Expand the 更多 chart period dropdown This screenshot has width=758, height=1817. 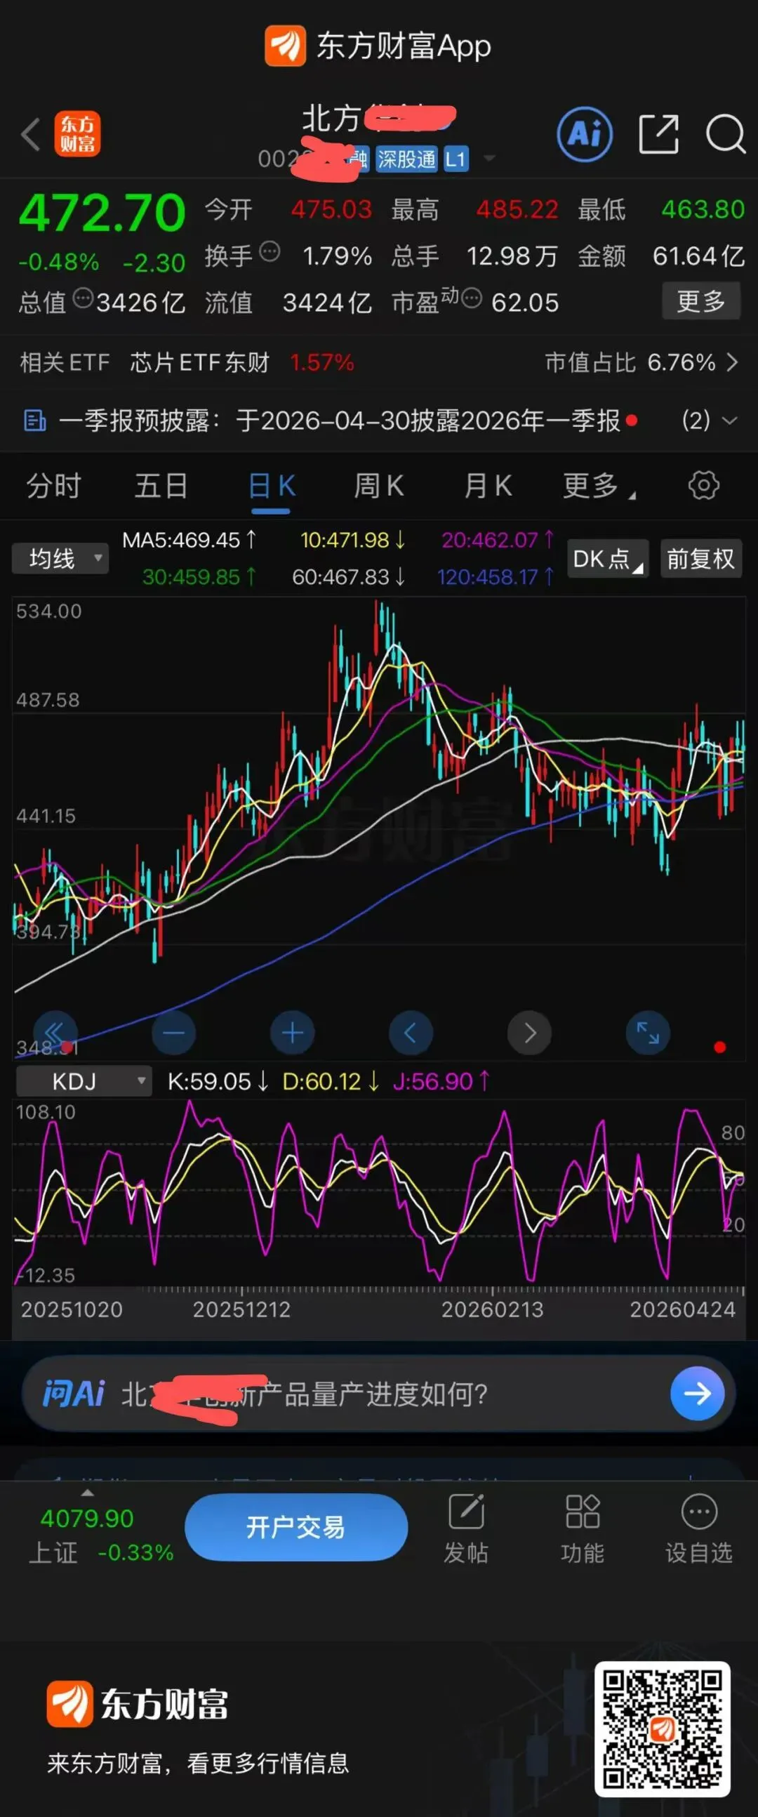599,486
